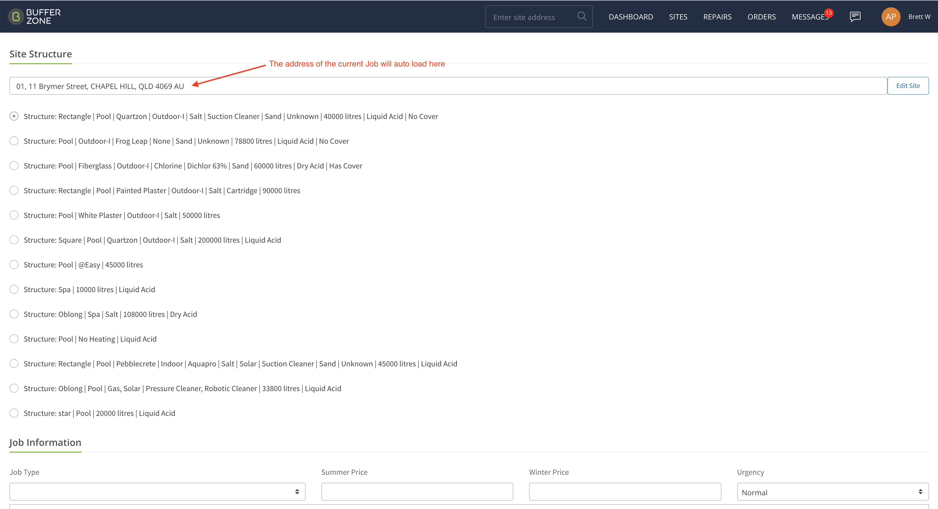Go to the DASHBOARD menu
The height and width of the screenshot is (509, 938).
click(x=631, y=17)
